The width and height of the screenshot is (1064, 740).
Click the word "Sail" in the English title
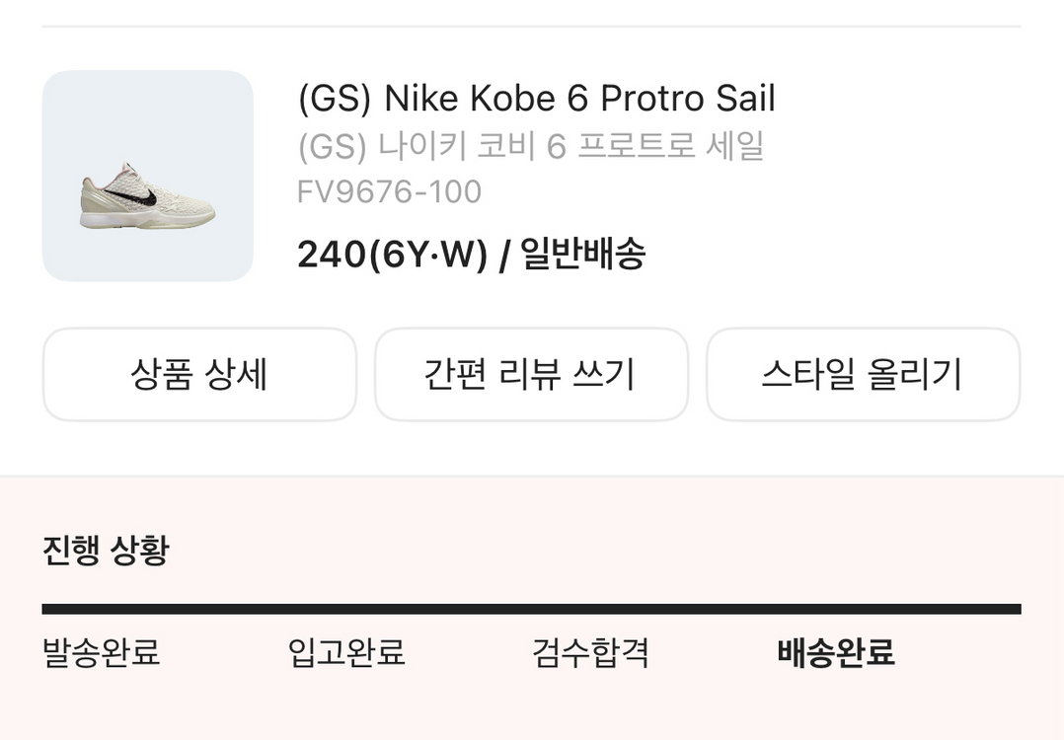[746, 99]
